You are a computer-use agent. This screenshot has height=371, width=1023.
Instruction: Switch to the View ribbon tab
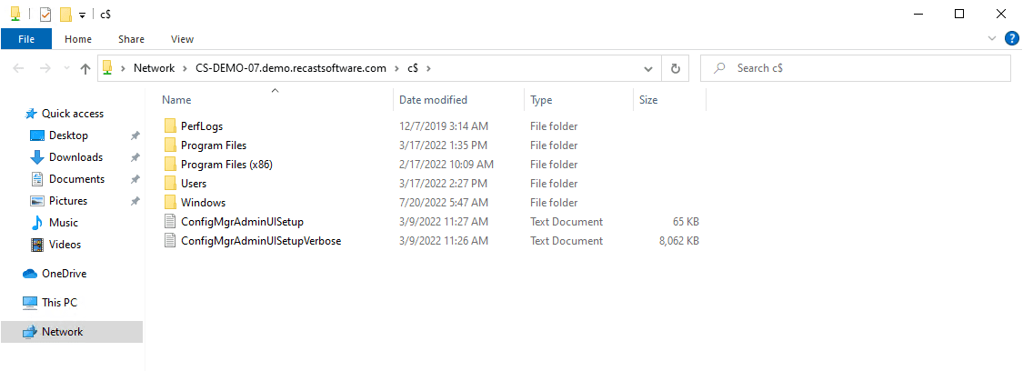[x=182, y=39]
